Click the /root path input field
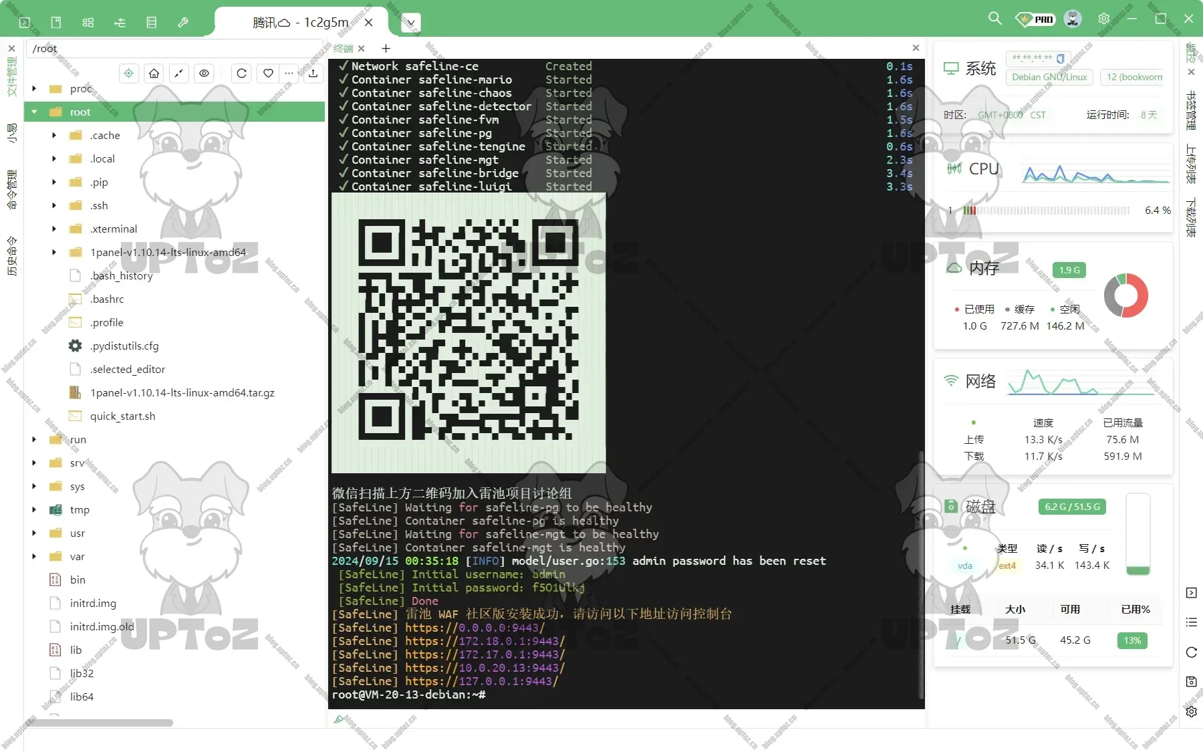The image size is (1203, 752). pyautogui.click(x=175, y=48)
